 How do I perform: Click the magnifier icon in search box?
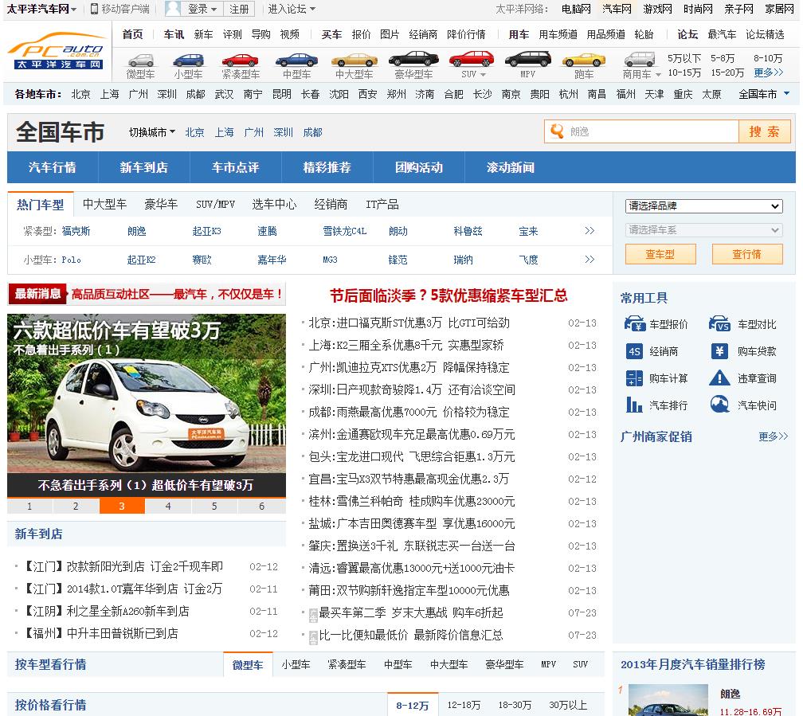click(x=557, y=131)
